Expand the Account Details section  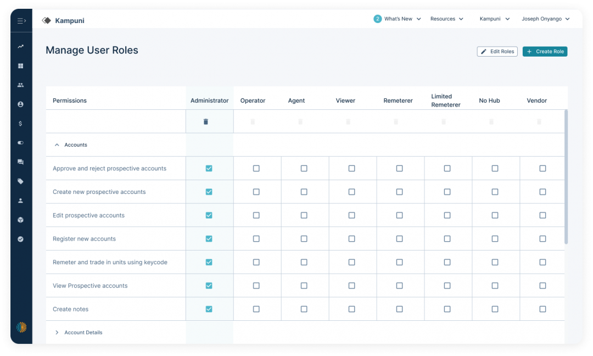tap(57, 332)
